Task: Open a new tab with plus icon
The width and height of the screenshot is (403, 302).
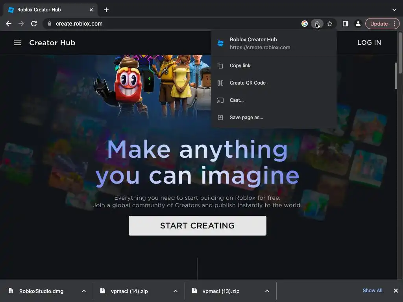Action: (106, 10)
